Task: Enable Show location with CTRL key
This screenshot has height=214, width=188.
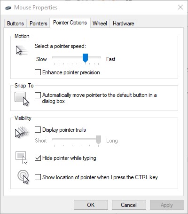Action: [38, 177]
